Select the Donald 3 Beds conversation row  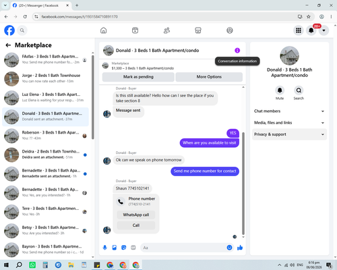tap(45, 117)
